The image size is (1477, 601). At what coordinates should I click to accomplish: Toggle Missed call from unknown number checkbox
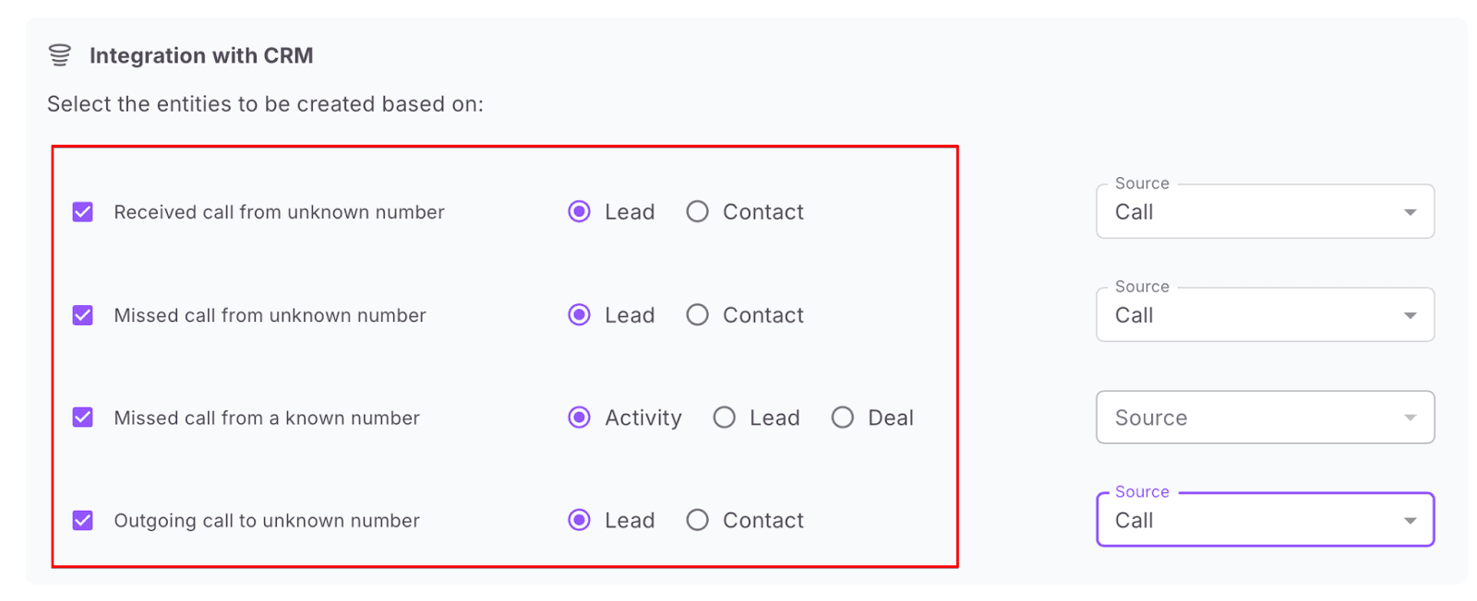click(83, 315)
